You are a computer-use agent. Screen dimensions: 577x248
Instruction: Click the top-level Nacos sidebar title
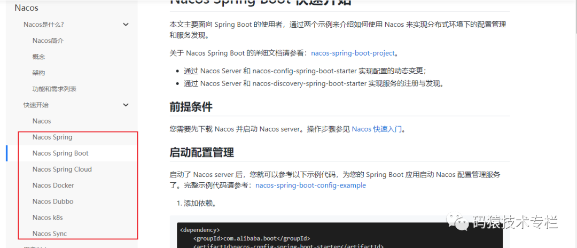(27, 7)
